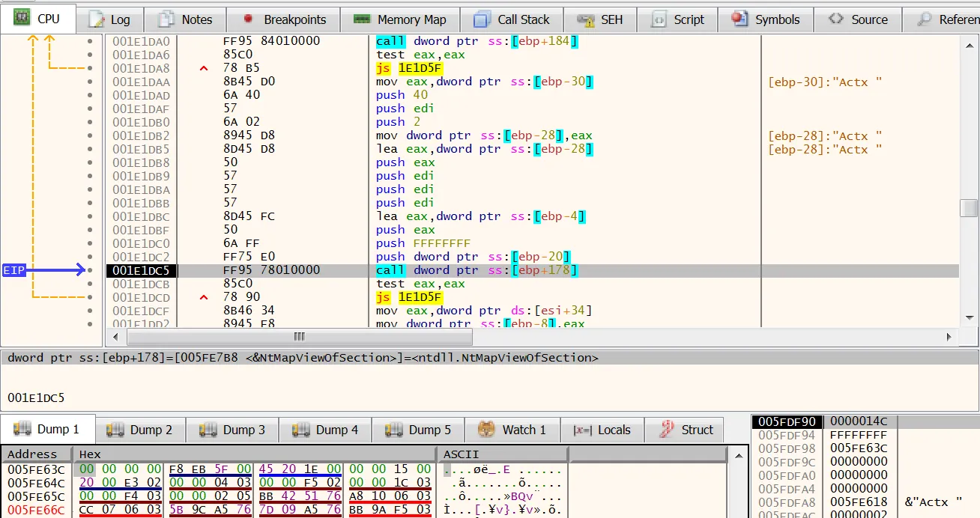Image resolution: width=980 pixels, height=518 pixels.
Task: Click the Memory Map tab icon
Action: 363,19
